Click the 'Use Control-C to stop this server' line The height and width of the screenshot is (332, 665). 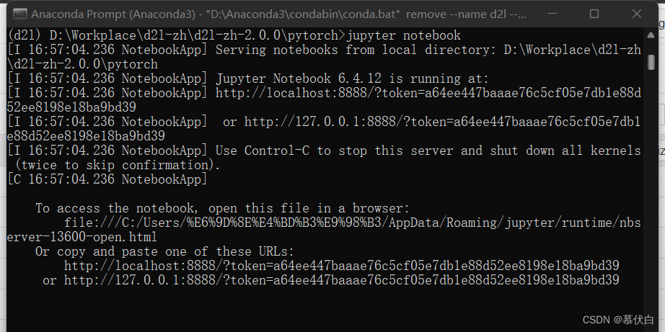coord(324,151)
